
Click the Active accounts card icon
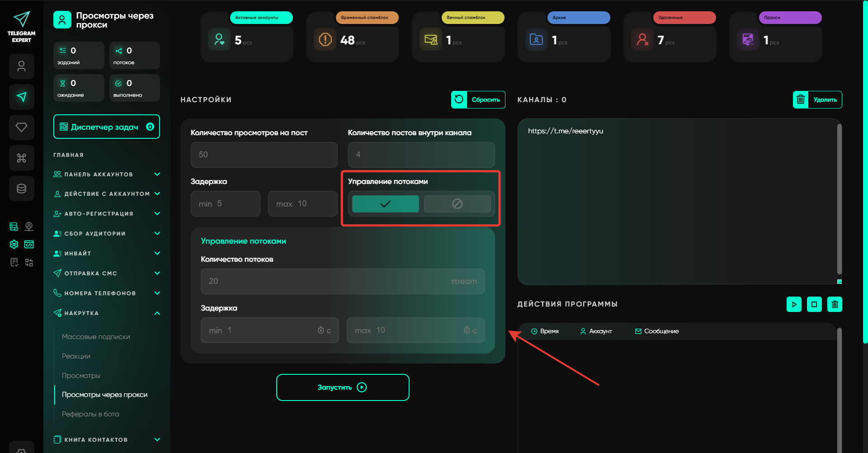click(219, 40)
